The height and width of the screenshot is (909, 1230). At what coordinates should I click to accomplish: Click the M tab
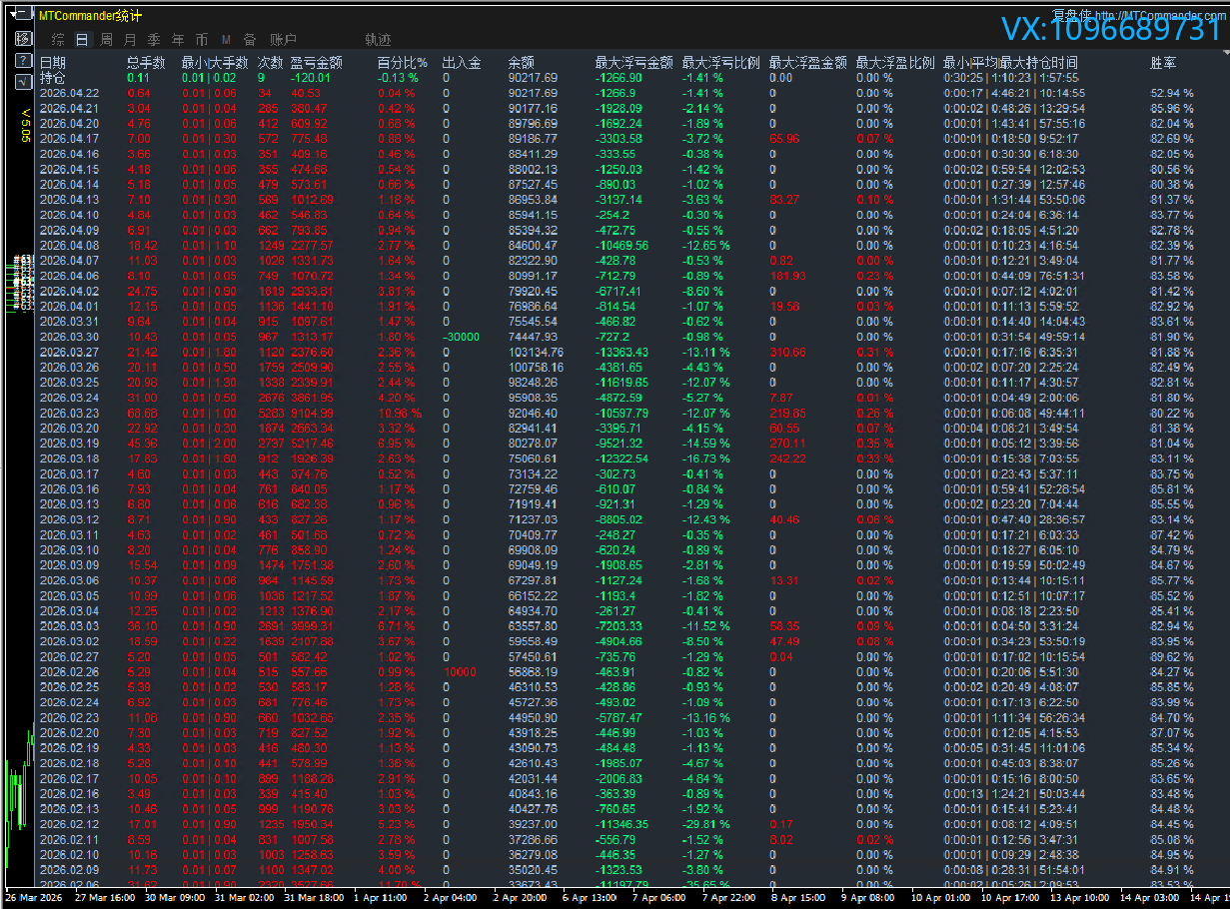(226, 40)
